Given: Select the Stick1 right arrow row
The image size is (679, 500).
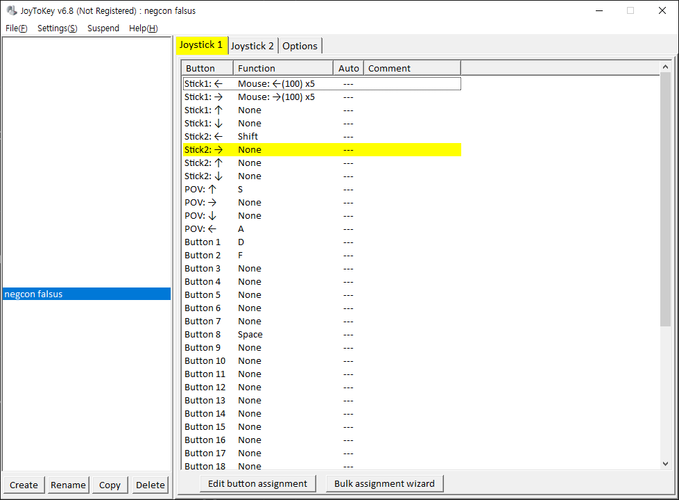Looking at the screenshot, I should tap(322, 97).
